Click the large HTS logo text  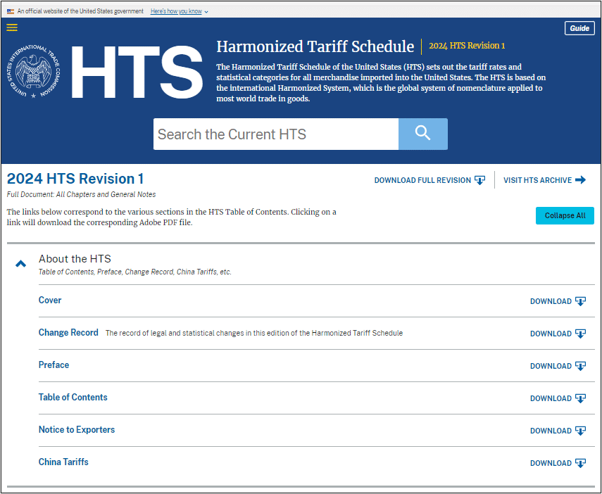pos(137,72)
